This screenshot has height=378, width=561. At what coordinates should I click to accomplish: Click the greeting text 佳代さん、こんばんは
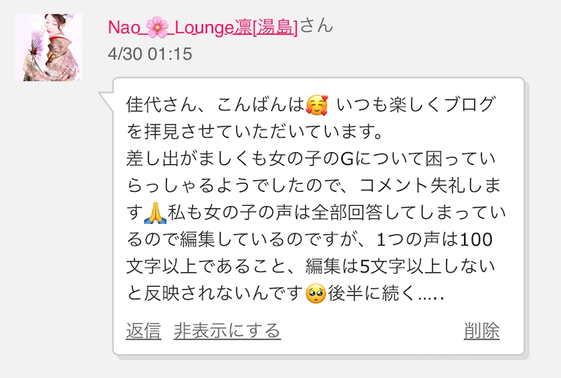(x=215, y=105)
